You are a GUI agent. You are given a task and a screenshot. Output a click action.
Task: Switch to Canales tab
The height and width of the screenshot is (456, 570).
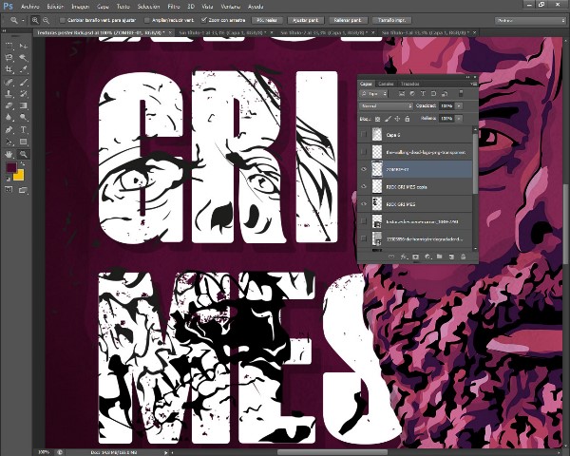tap(386, 84)
